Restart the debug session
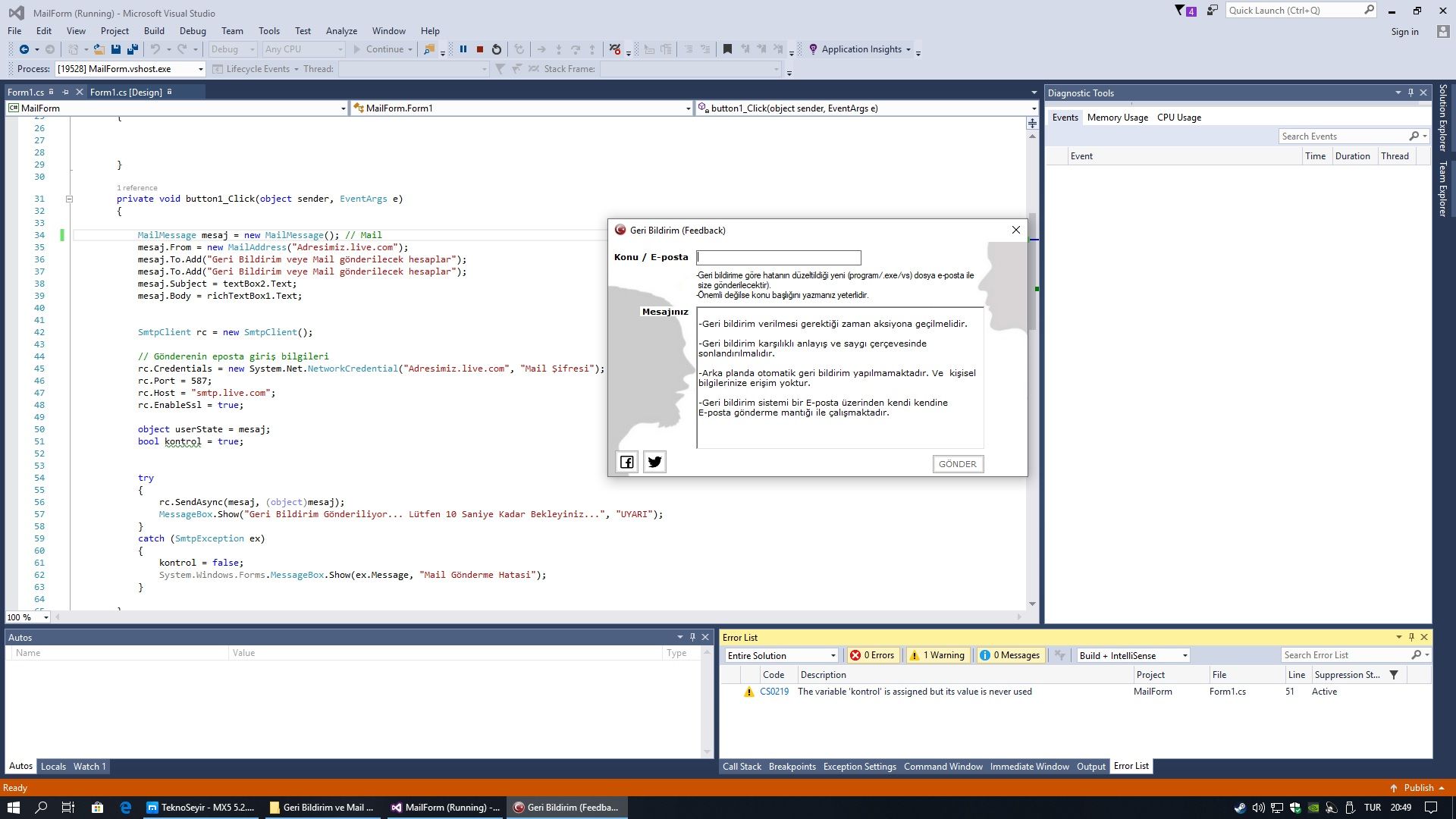 pos(497,49)
